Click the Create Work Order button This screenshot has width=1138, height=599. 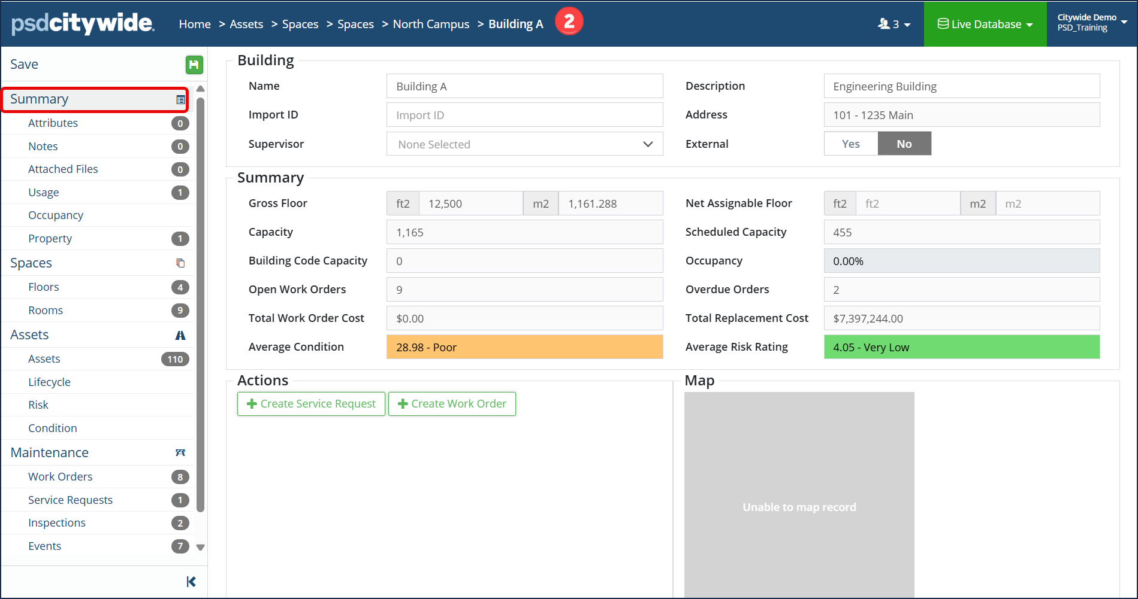pyautogui.click(x=452, y=404)
